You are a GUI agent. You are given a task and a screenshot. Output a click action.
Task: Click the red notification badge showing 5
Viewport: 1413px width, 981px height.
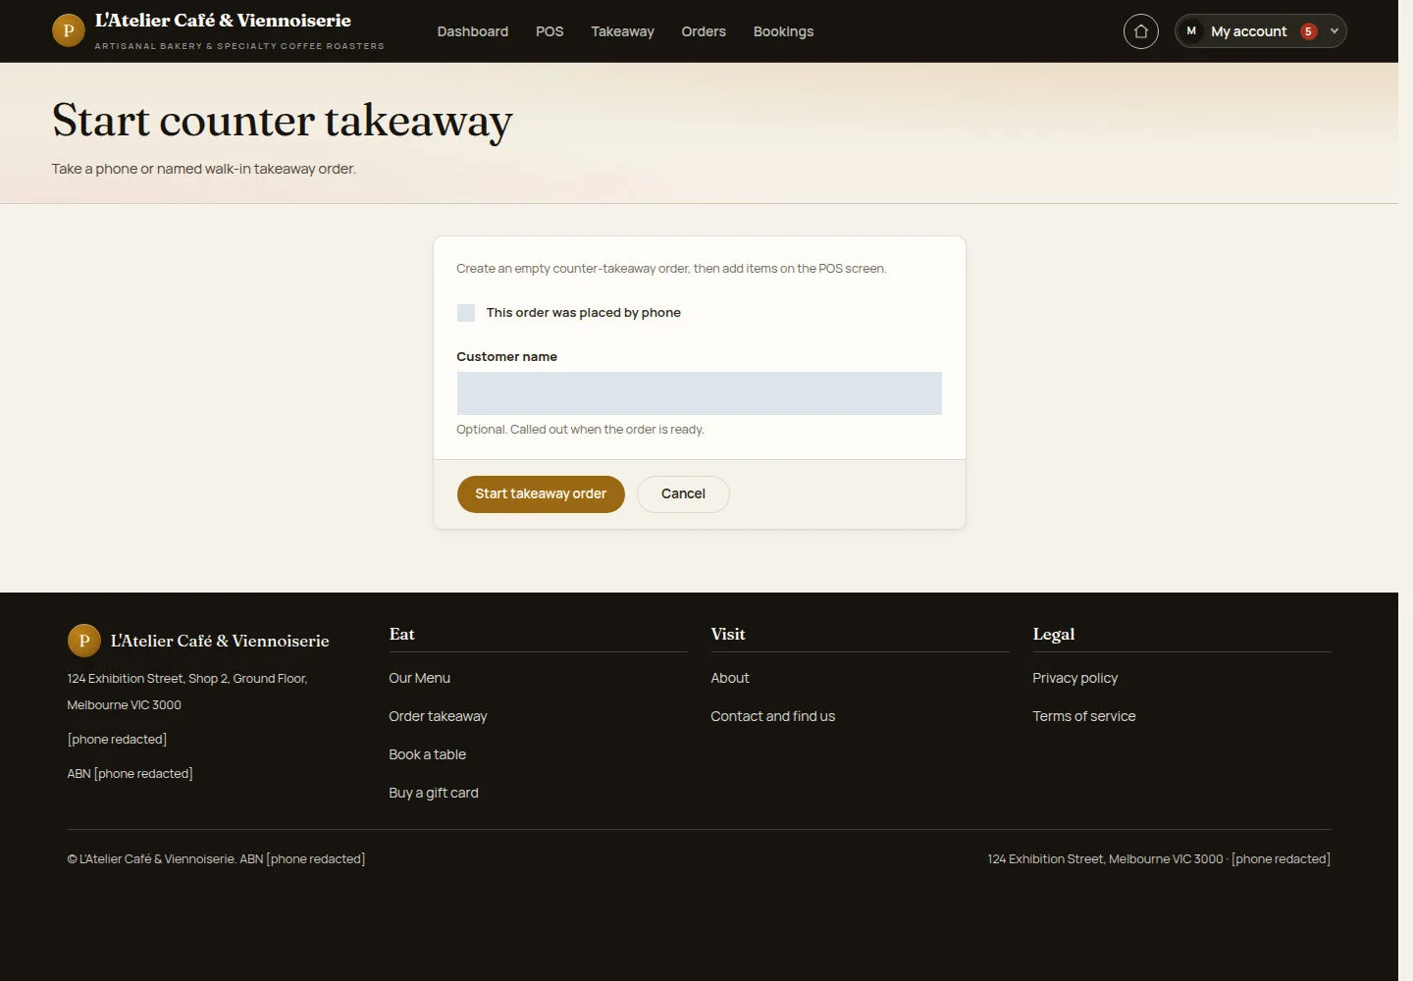[x=1308, y=31]
